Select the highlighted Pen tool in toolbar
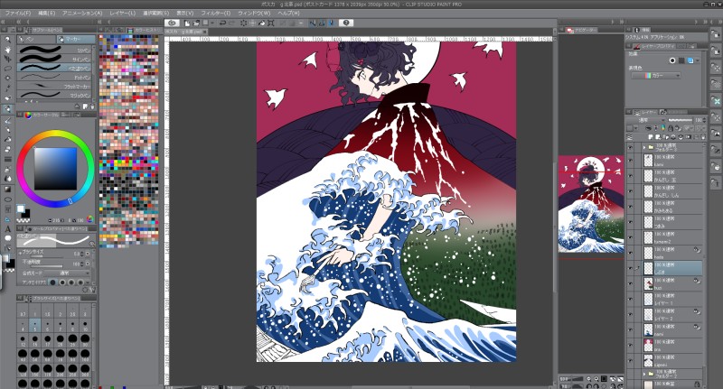Viewport: 723px width, 389px height. point(8,108)
